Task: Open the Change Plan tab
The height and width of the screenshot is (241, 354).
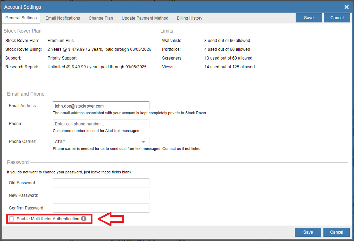Action: [x=101, y=18]
